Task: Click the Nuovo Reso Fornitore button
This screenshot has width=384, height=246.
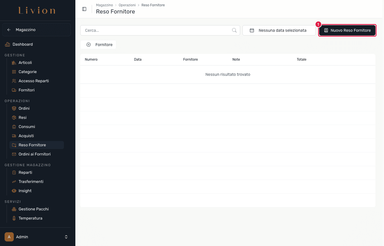Action: [347, 30]
